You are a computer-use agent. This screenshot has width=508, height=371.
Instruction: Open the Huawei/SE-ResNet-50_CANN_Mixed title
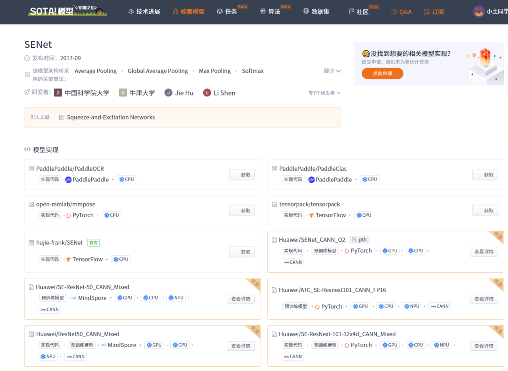click(82, 287)
